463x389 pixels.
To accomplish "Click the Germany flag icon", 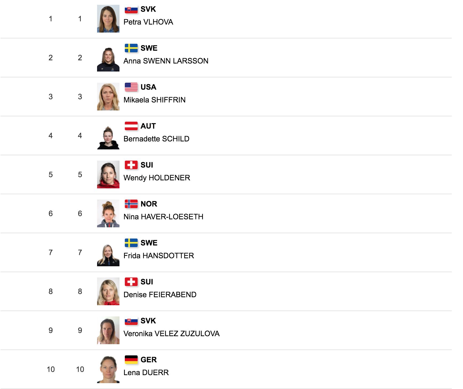I will pyautogui.click(x=131, y=360).
